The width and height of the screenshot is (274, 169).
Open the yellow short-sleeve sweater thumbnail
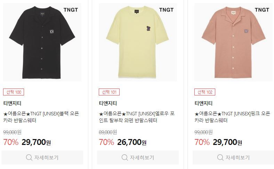coord(138,42)
